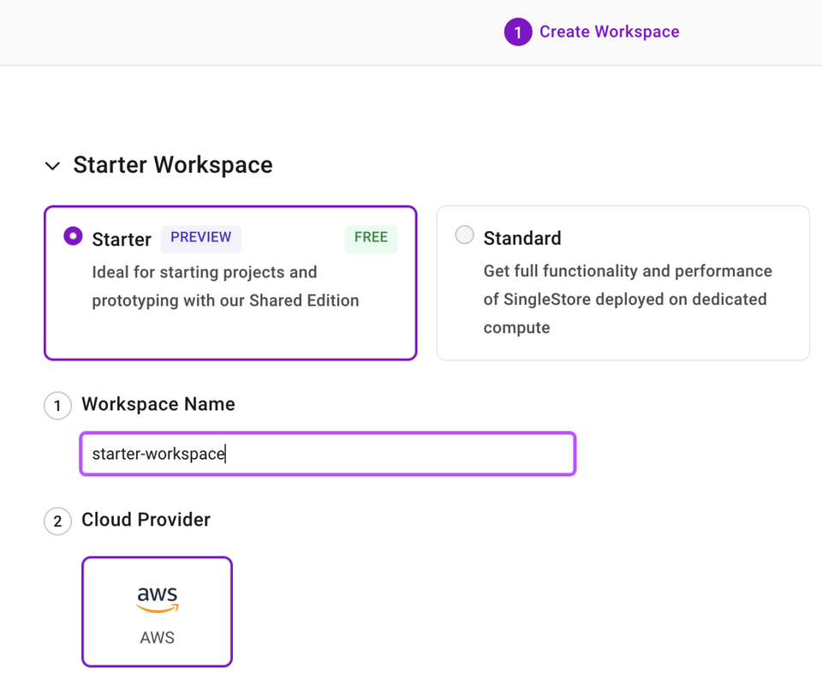Click the FREE badge on the Starter card
Screen dimensions: 822x691
pos(370,238)
